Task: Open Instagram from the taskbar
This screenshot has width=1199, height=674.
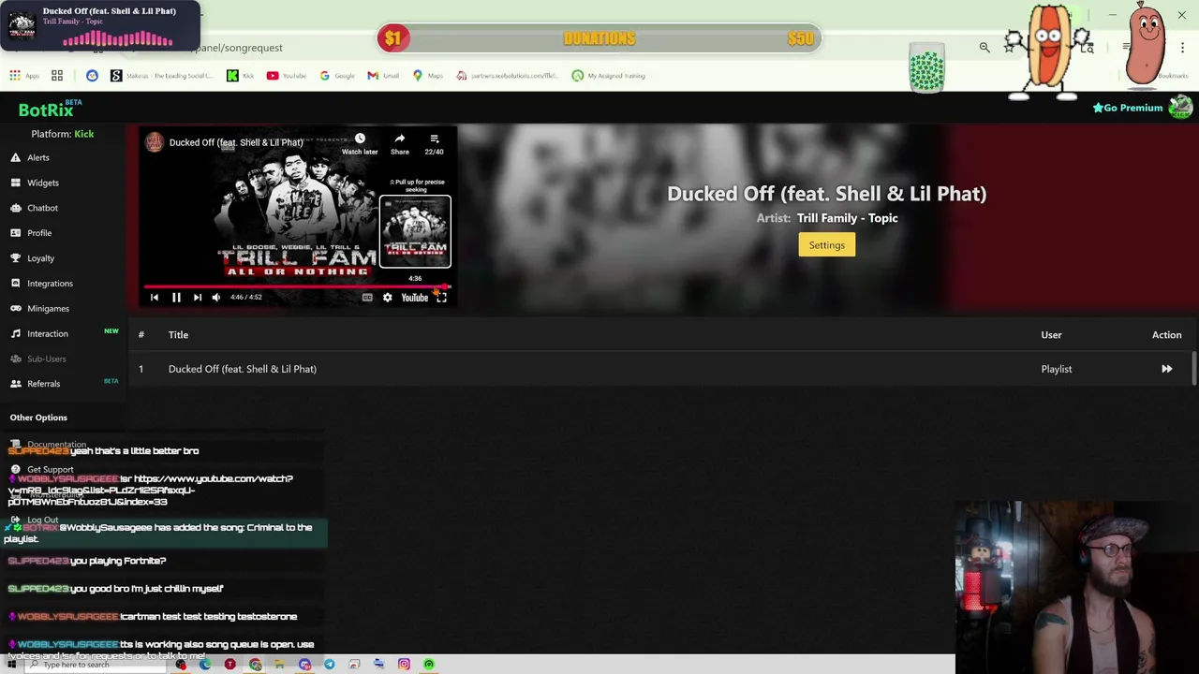Action: [x=404, y=665]
